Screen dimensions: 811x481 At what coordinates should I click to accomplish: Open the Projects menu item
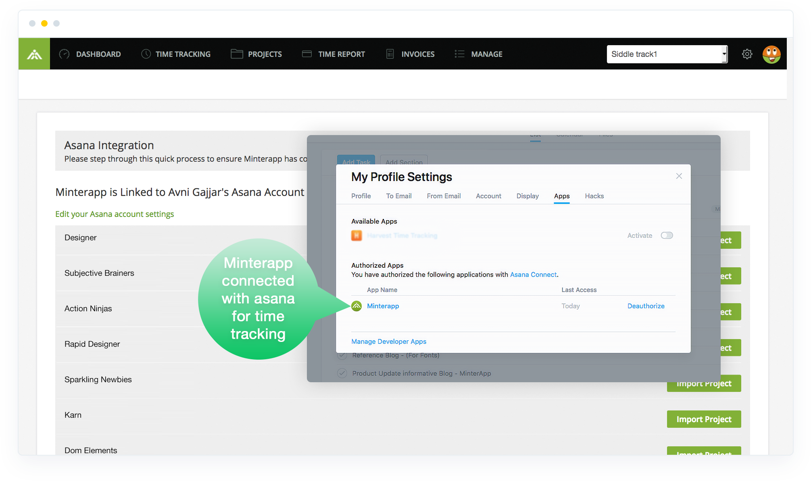point(256,54)
